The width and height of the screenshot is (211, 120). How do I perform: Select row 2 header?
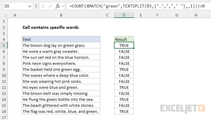pos(4,27)
